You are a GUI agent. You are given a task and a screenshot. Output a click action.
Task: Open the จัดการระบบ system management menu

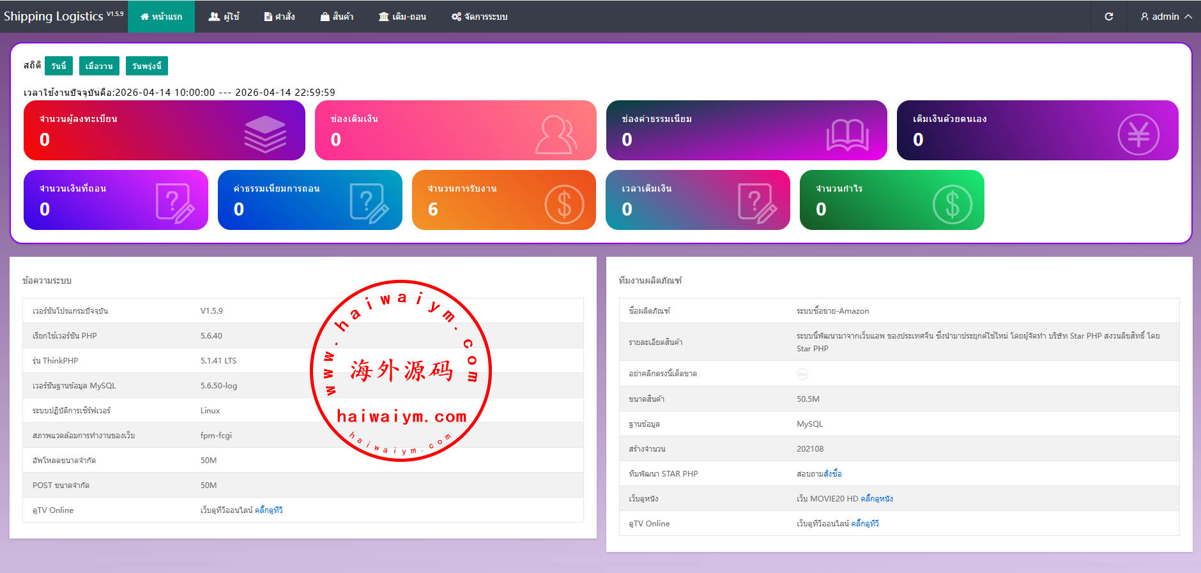point(479,17)
